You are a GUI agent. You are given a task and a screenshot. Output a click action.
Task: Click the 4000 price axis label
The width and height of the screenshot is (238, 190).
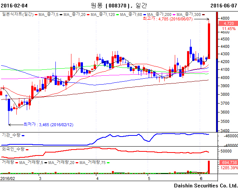click(225, 78)
